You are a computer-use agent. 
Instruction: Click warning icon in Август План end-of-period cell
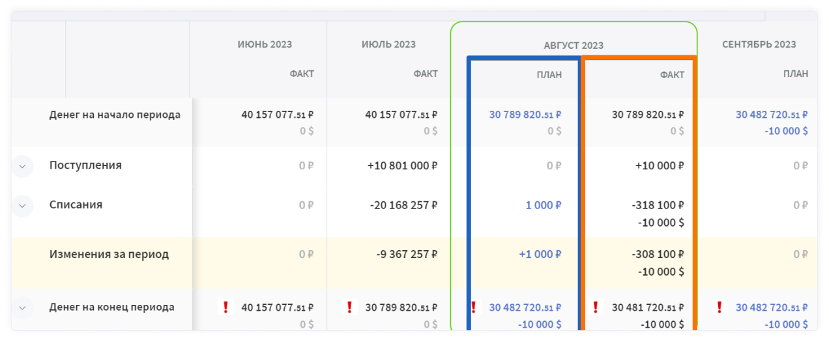click(474, 307)
